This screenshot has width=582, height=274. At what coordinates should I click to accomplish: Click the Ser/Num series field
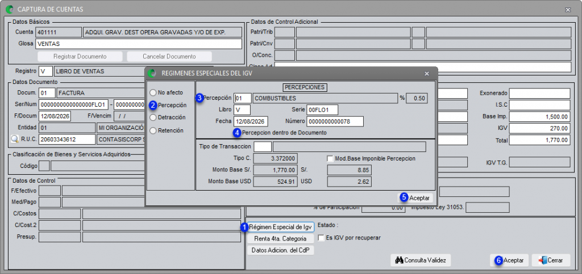click(x=73, y=104)
